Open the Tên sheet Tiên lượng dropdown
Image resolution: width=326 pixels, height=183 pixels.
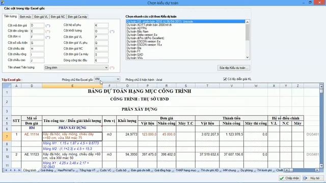[x=76, y=68]
